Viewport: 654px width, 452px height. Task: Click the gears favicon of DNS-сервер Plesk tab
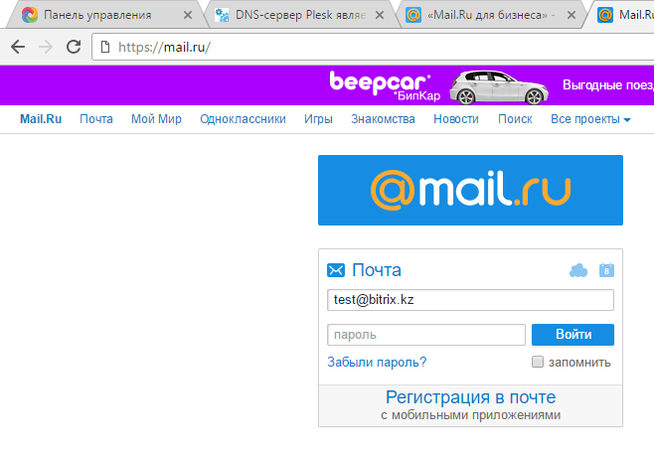click(x=222, y=15)
